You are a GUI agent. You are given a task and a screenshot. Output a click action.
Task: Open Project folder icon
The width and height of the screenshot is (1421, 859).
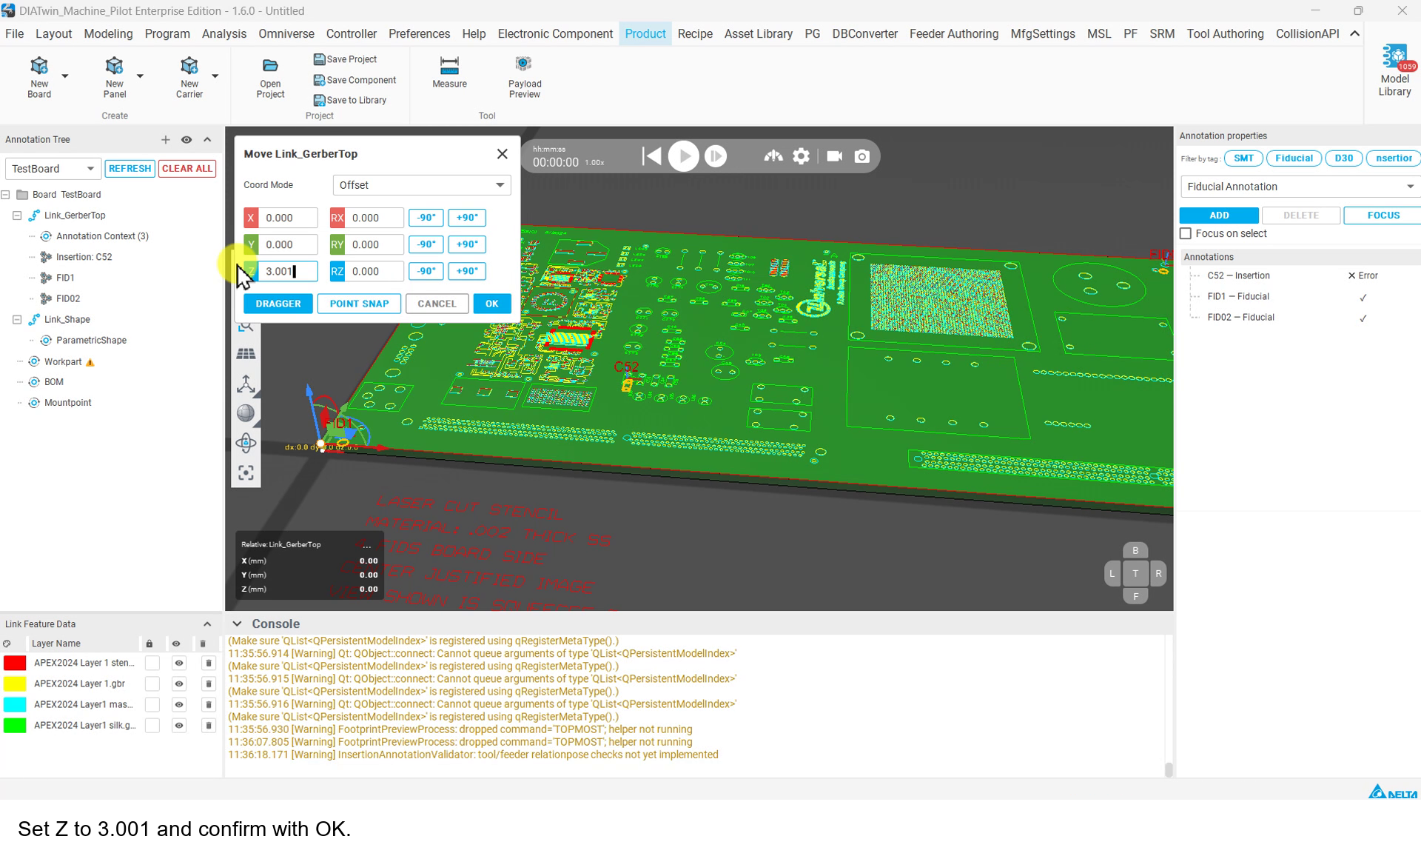[270, 66]
